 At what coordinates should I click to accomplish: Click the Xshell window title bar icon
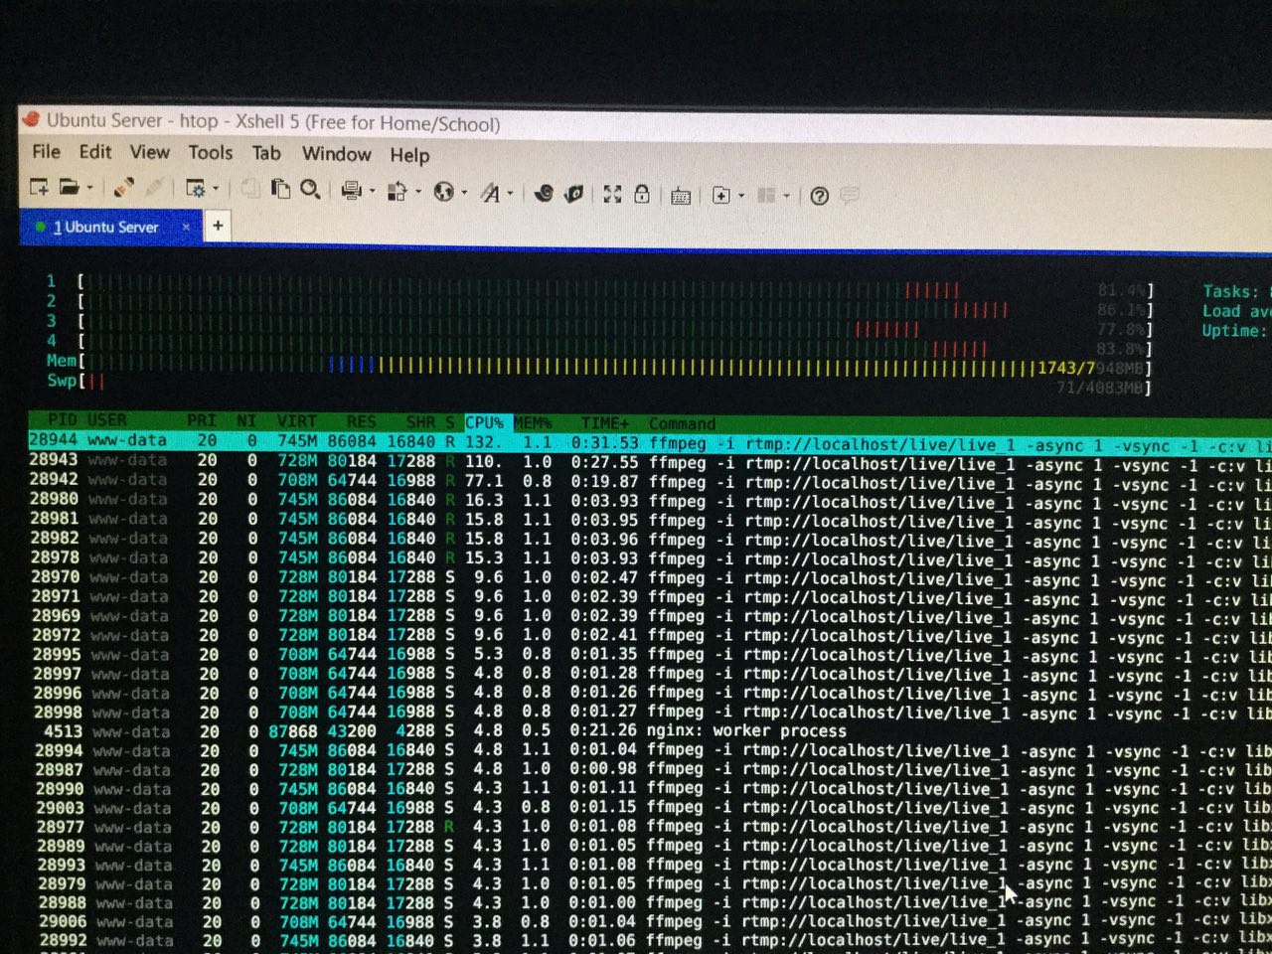click(30, 119)
